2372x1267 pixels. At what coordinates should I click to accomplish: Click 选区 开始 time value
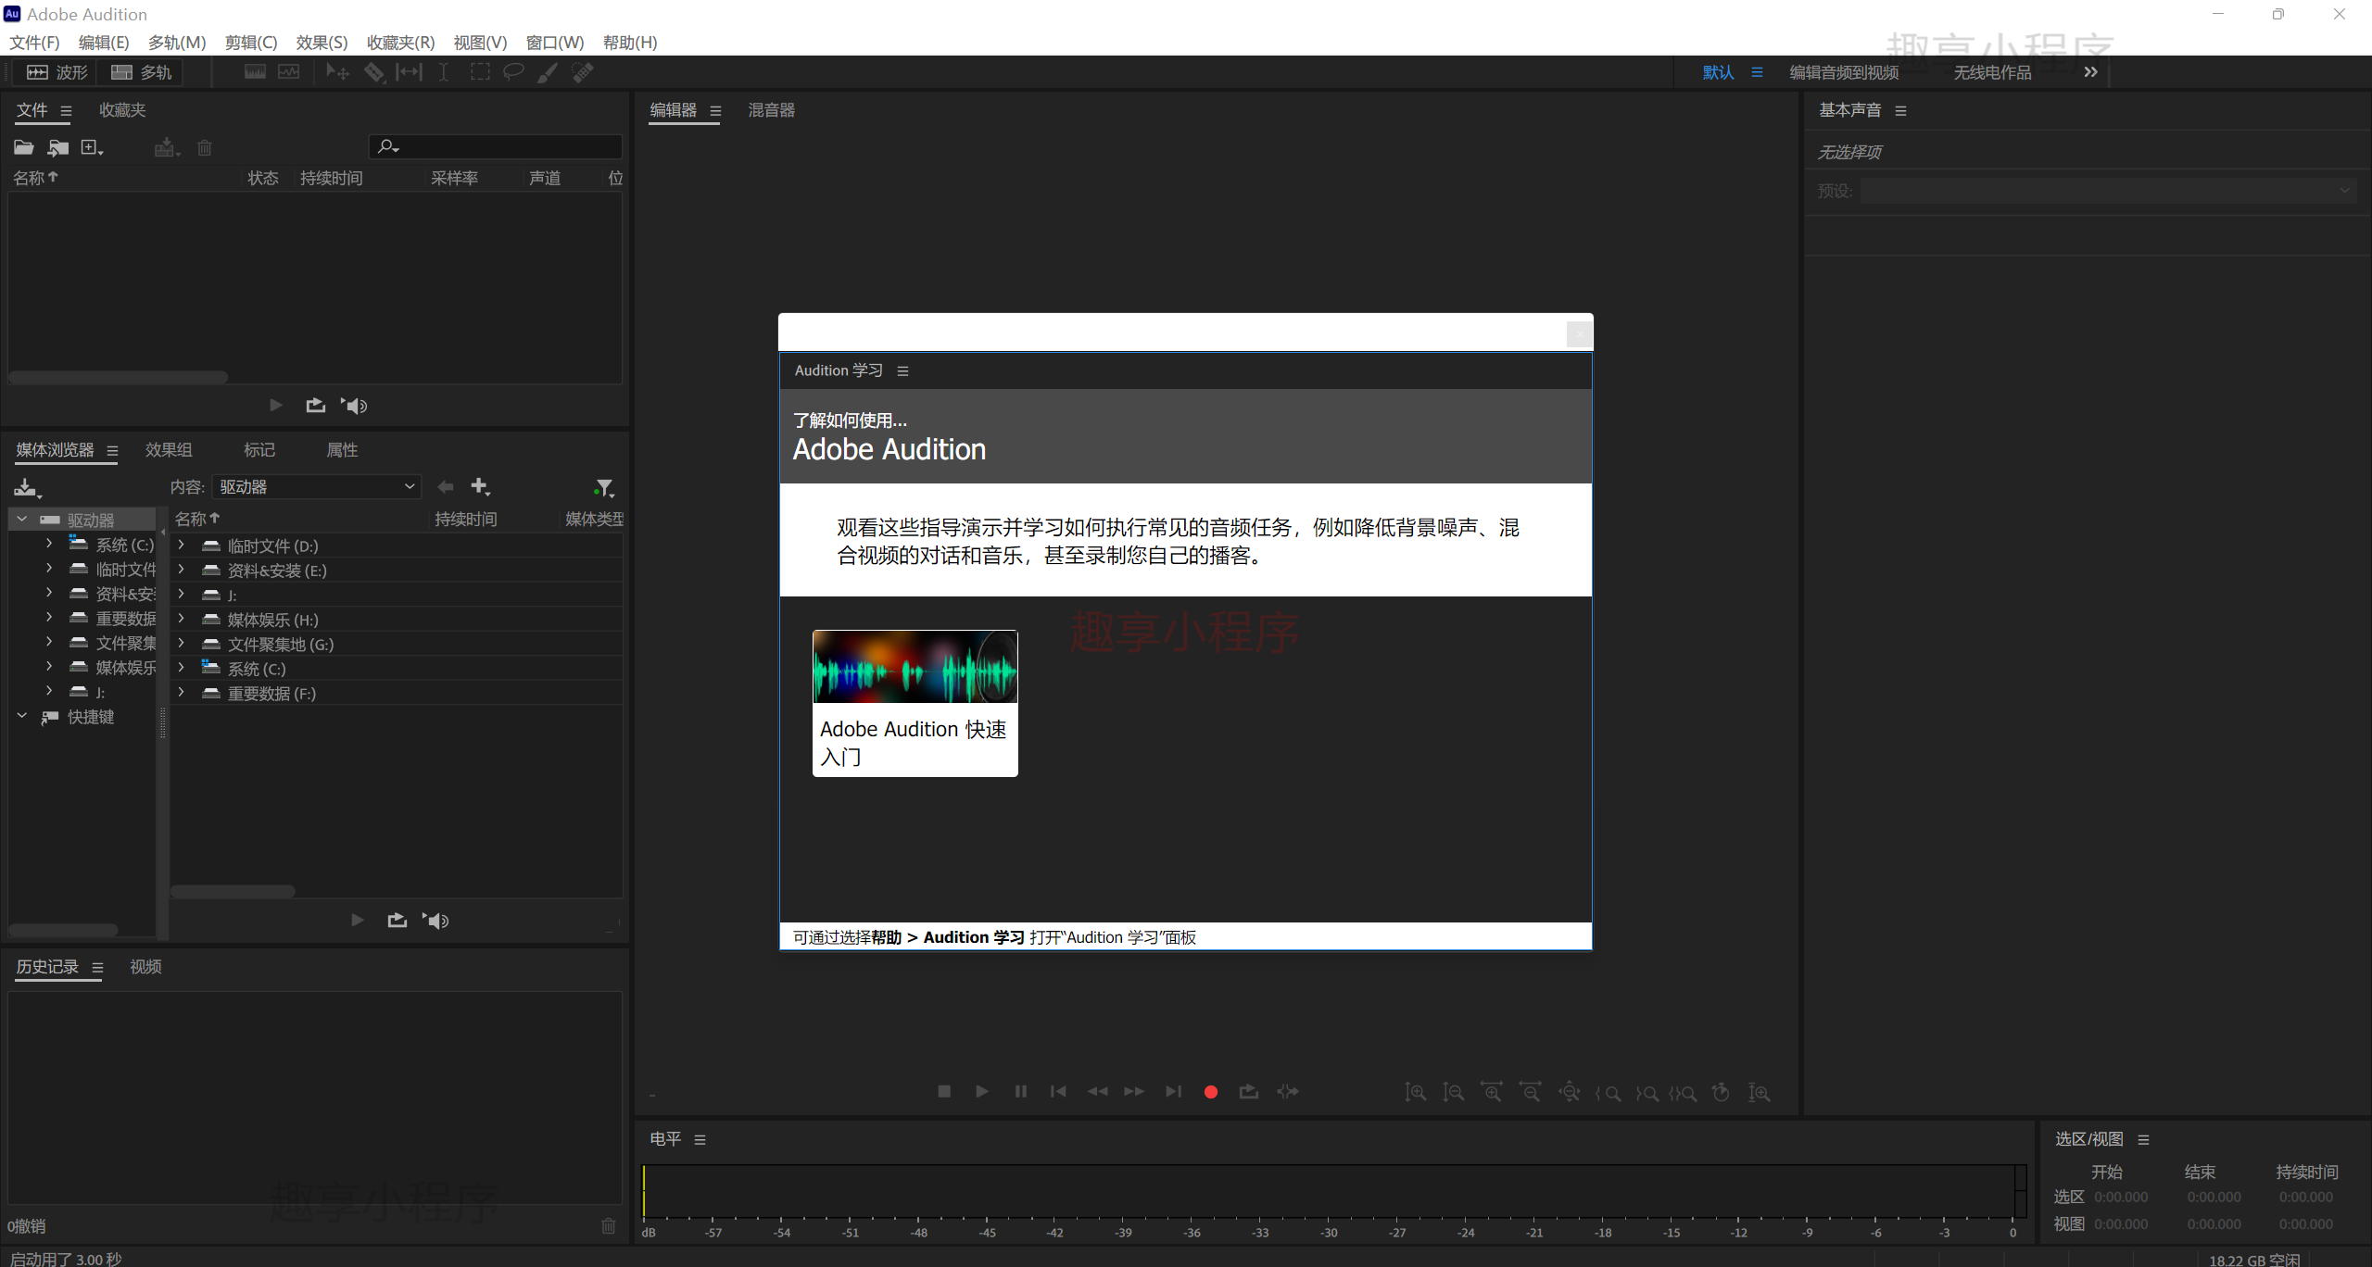[x=2121, y=1197]
